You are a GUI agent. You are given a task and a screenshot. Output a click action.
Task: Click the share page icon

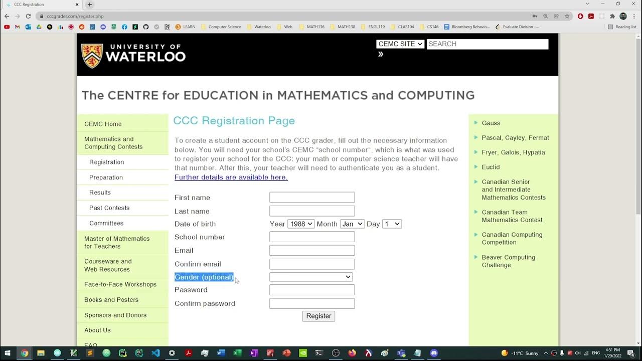click(556, 16)
